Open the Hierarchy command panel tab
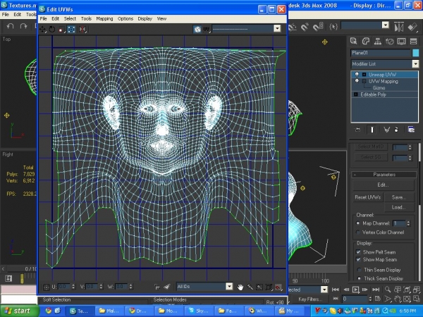Image resolution: width=423 pixels, height=317 pixels. coord(378,41)
